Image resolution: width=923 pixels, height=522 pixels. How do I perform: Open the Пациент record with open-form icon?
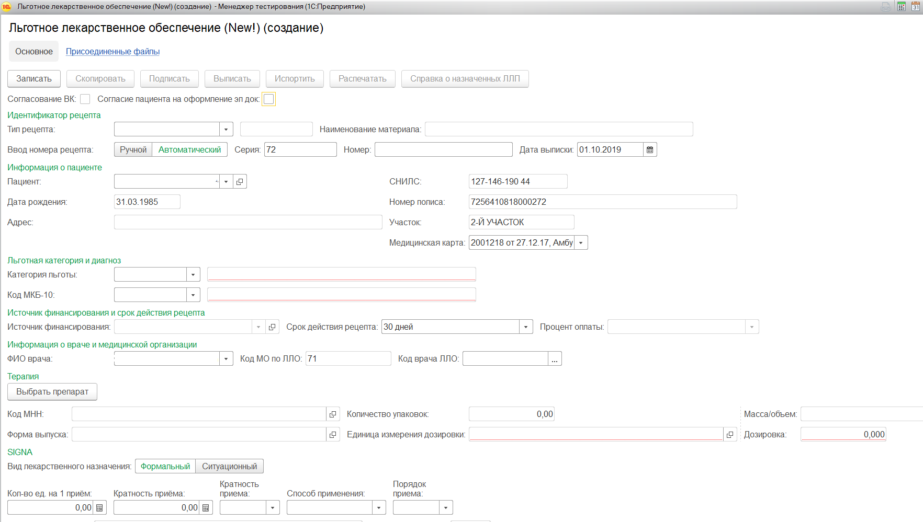[x=240, y=181]
